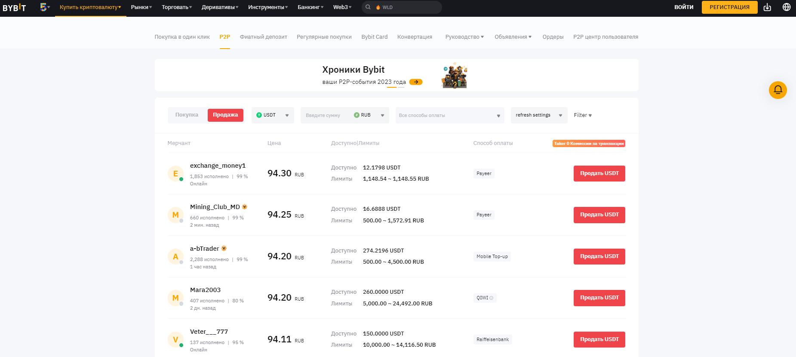Click verified badge next to a-bTrader

[224, 248]
